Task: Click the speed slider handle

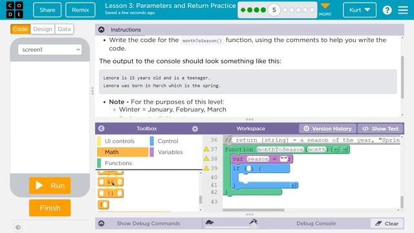Action: point(254,226)
